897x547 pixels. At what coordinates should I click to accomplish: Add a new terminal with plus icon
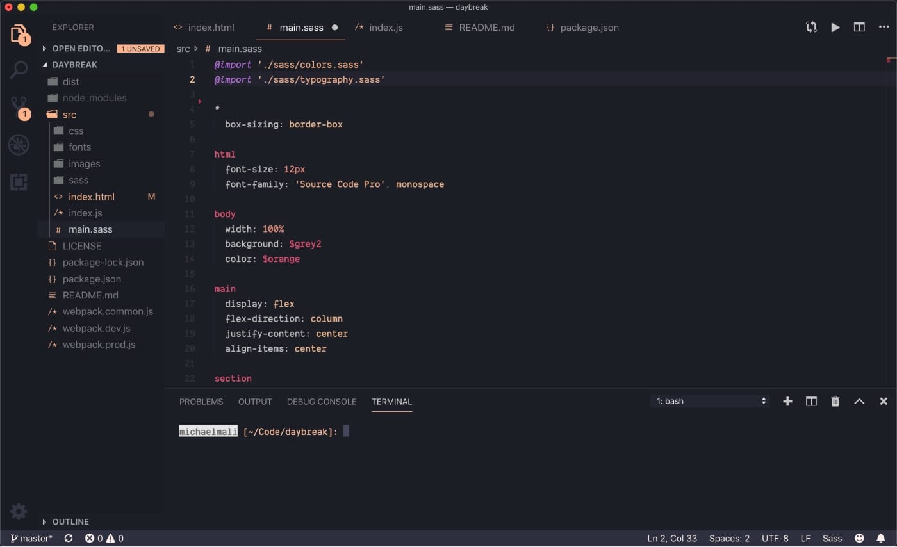tap(787, 402)
